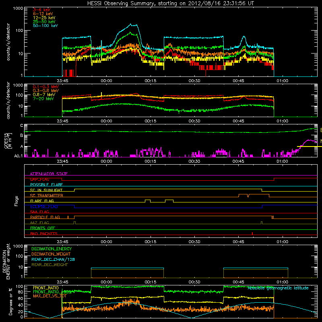Select the SC_TRANSMITTER flag label

point(46,196)
